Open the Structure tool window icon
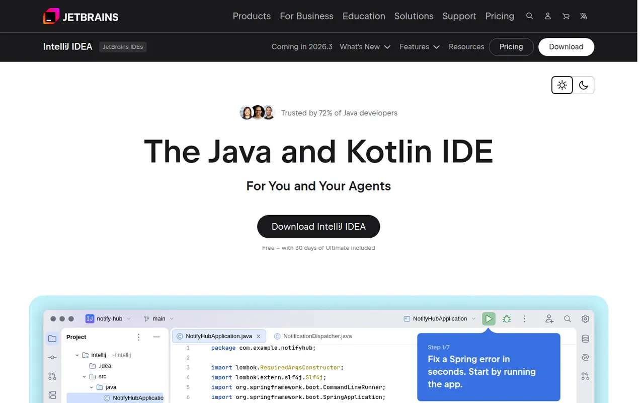Image resolution: width=644 pixels, height=403 pixels. click(x=52, y=395)
